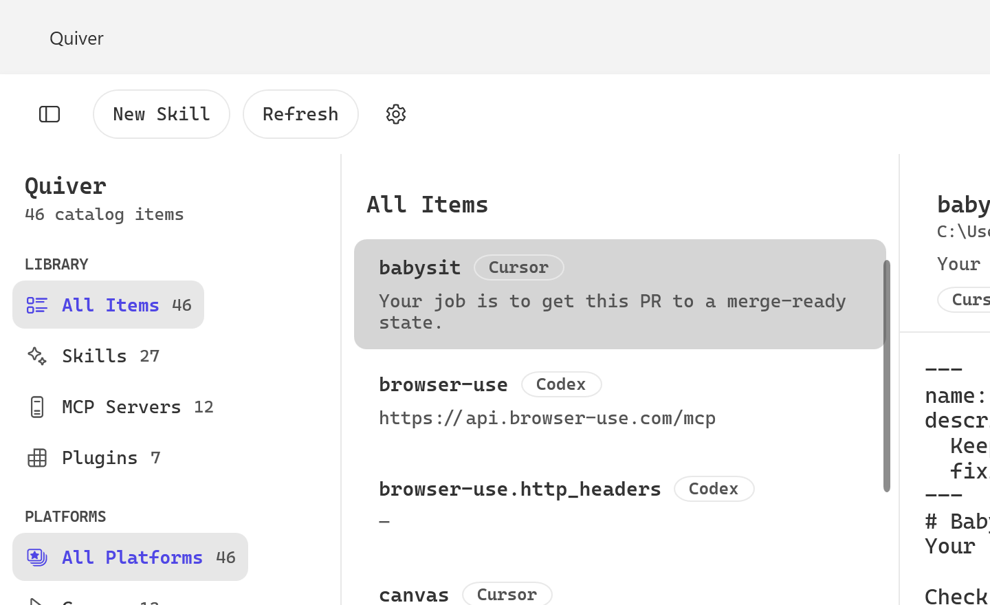Click the All Platforms star icon
Screen dimensions: 990x605
(x=37, y=557)
